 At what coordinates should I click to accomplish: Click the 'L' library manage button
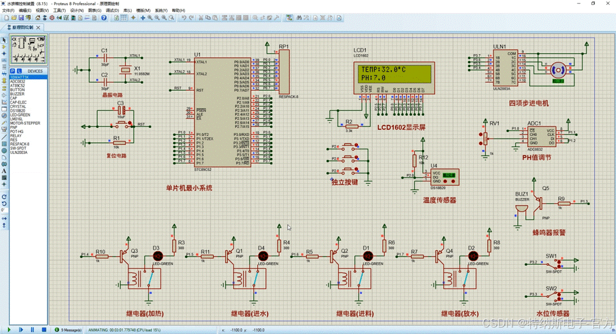pos(19,71)
